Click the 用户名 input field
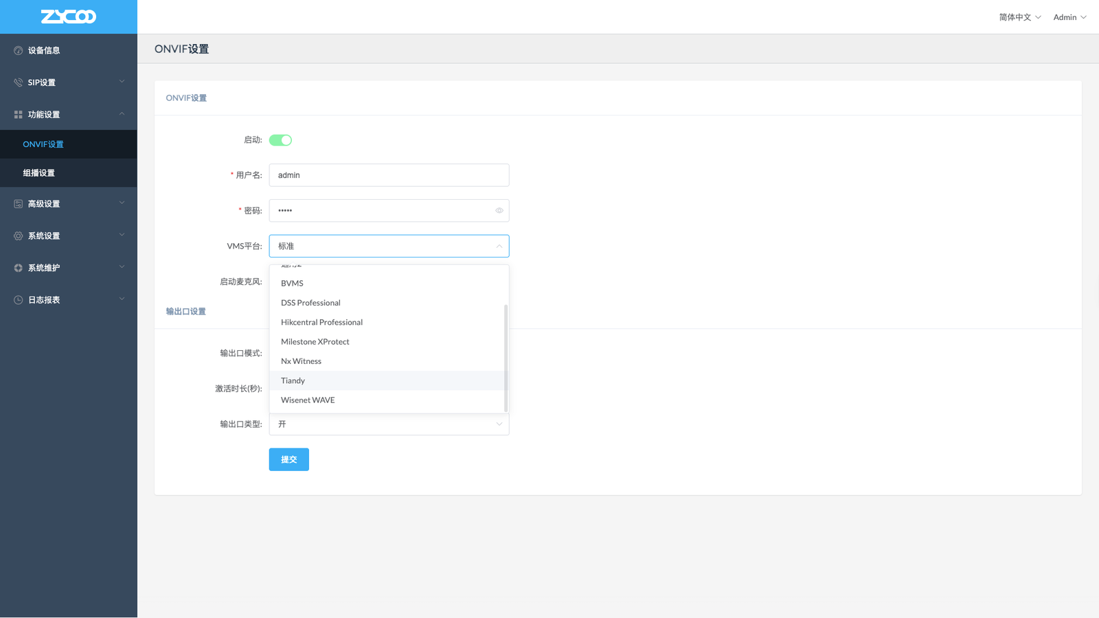1099x618 pixels. (389, 175)
